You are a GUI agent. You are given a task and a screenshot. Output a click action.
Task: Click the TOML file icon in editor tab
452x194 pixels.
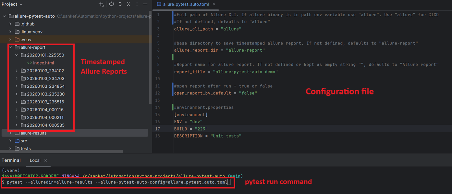point(159,4)
